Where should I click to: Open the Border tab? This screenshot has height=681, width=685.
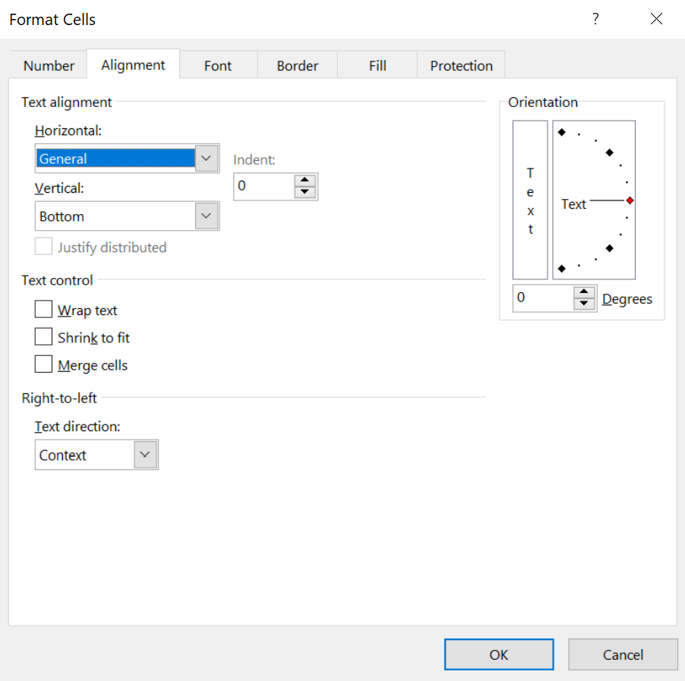coord(297,66)
